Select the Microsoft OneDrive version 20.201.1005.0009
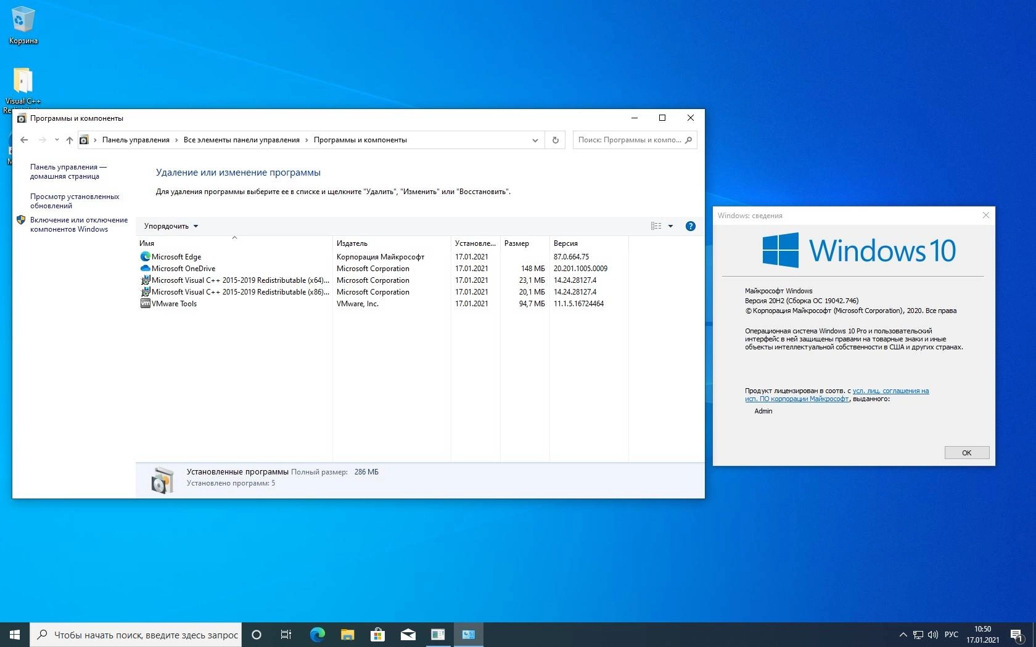The width and height of the screenshot is (1036, 647). pyautogui.click(x=580, y=269)
